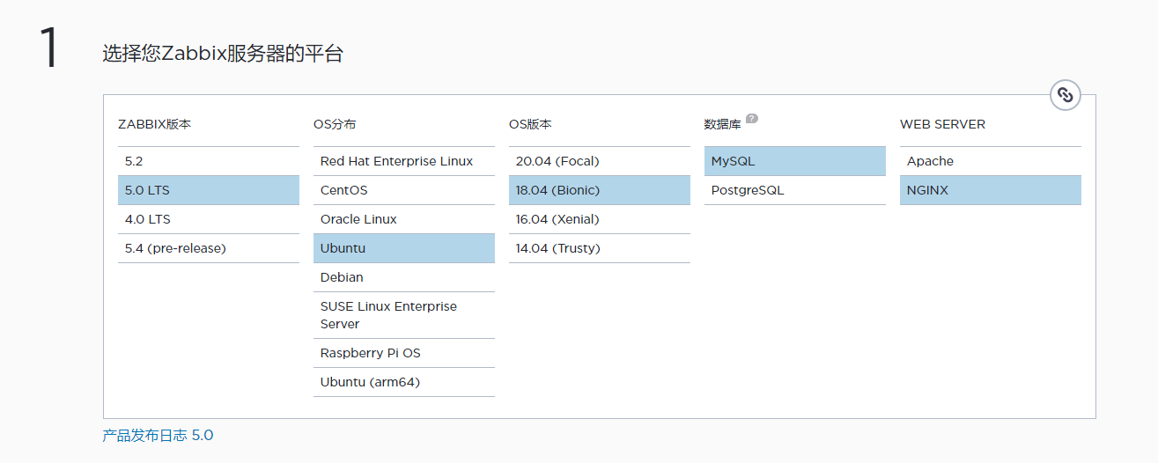Image resolution: width=1158 pixels, height=463 pixels.
Task: Select 14.04 (Trusty) OS version
Action: click(599, 248)
